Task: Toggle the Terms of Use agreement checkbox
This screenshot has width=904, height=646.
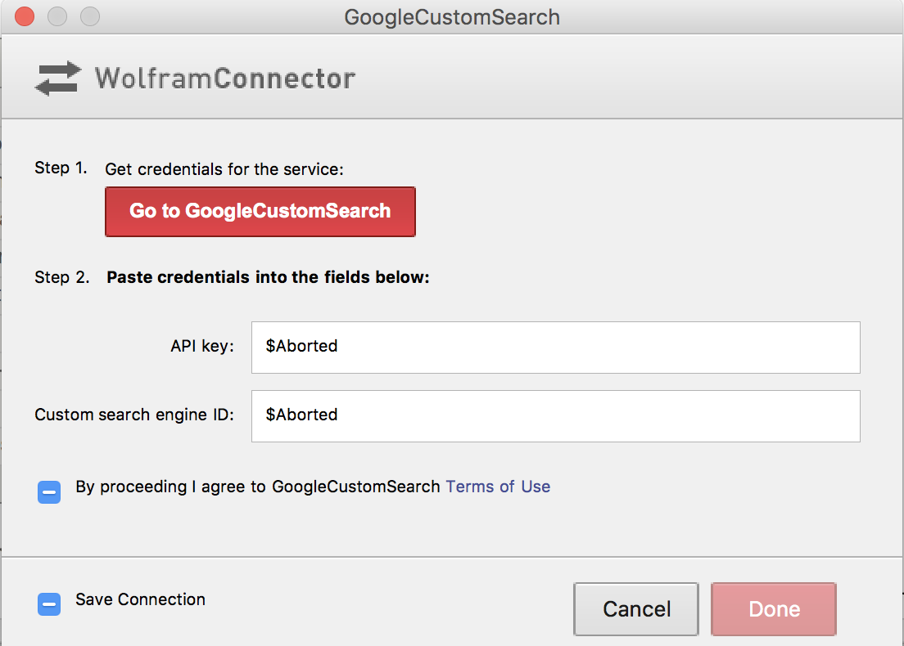Action: point(49,492)
